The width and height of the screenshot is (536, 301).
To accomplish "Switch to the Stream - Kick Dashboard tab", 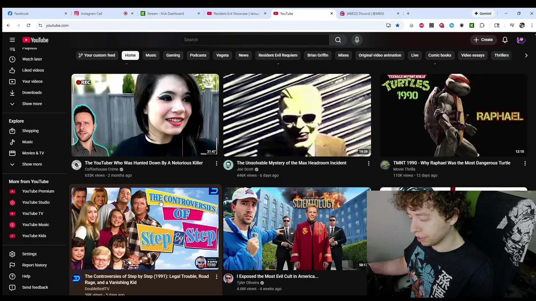I will [x=169, y=13].
